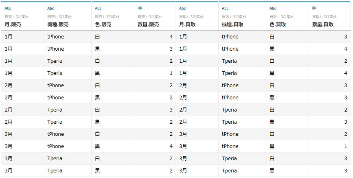This screenshot has height=178, width=353.
Task: Click the number type icon above 数量.販売
Action: [x=140, y=8]
